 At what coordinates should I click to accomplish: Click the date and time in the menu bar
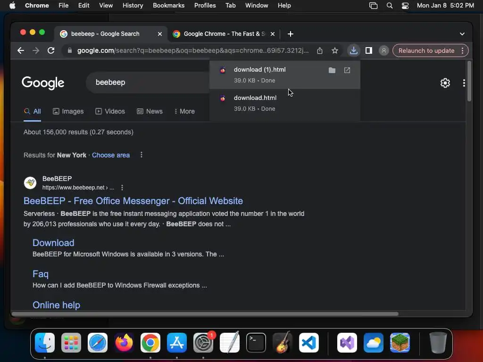point(445,6)
